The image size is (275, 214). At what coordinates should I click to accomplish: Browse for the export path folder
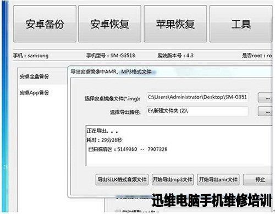(x=265, y=111)
